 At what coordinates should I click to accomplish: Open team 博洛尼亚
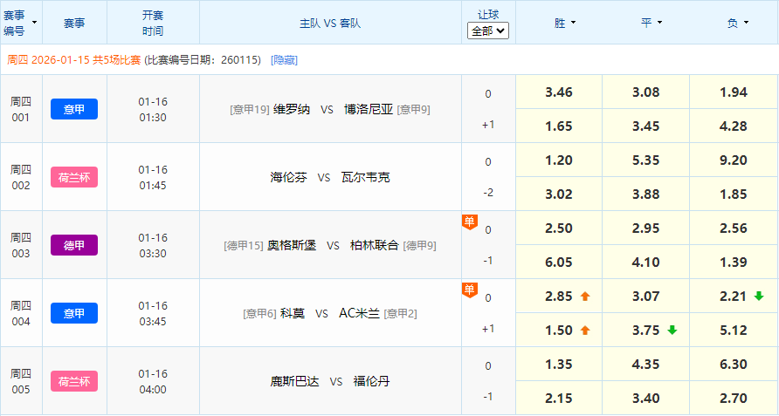369,109
